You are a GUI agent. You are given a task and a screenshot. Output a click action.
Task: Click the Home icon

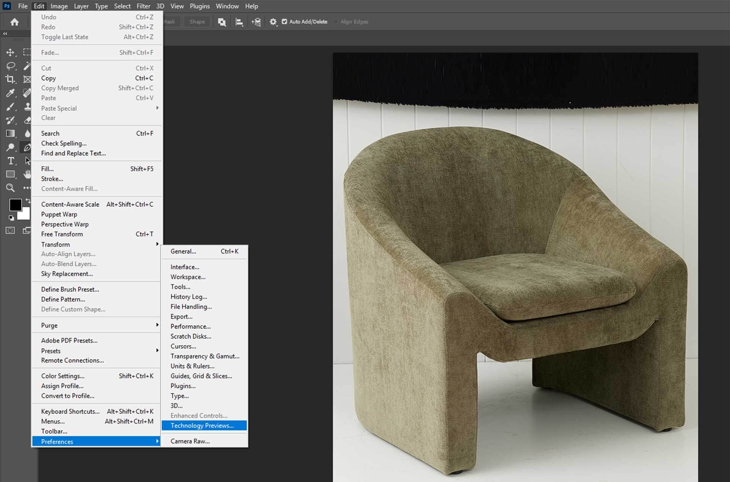click(15, 22)
